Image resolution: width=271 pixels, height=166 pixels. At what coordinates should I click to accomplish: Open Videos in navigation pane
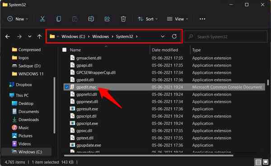coord(21,144)
